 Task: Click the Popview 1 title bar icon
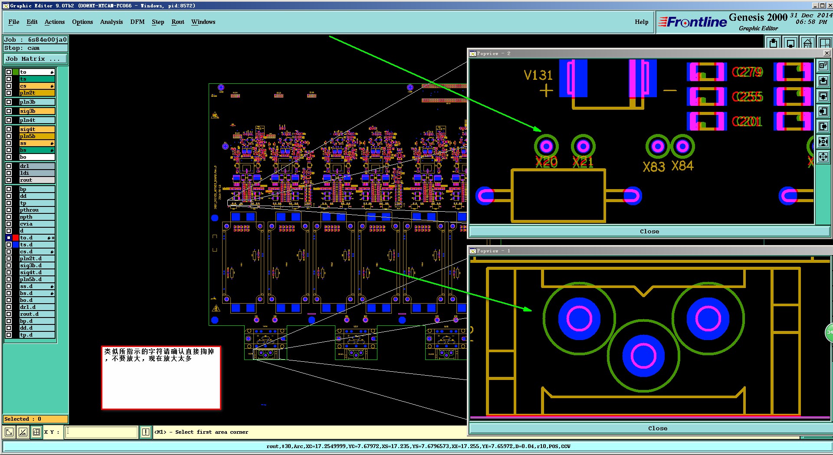473,251
